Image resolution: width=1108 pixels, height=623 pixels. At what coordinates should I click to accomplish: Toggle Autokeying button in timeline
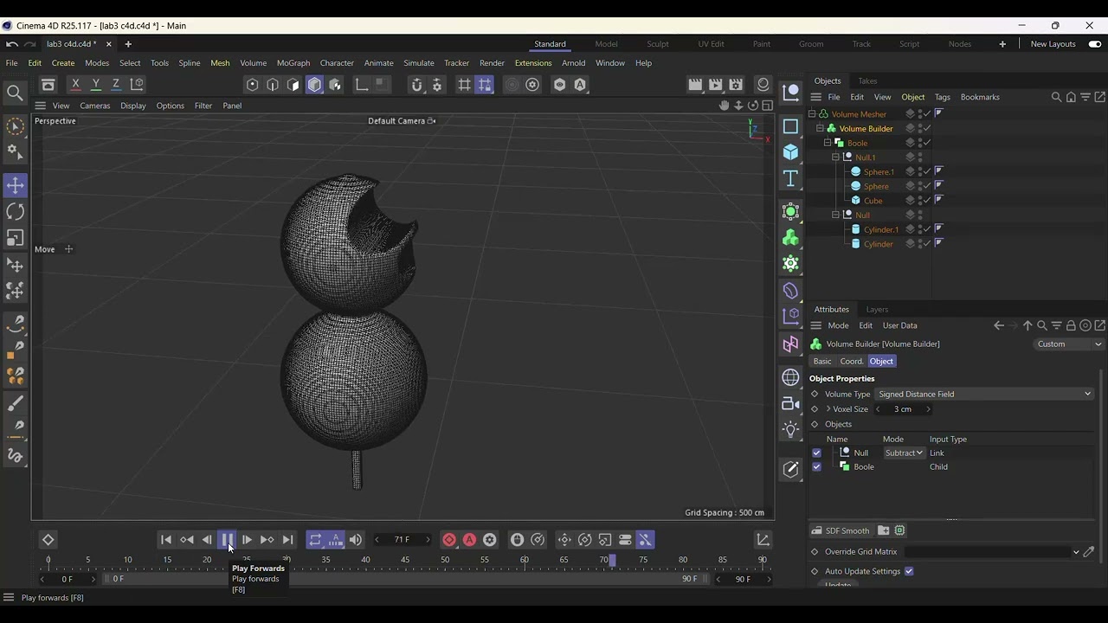pyautogui.click(x=469, y=540)
